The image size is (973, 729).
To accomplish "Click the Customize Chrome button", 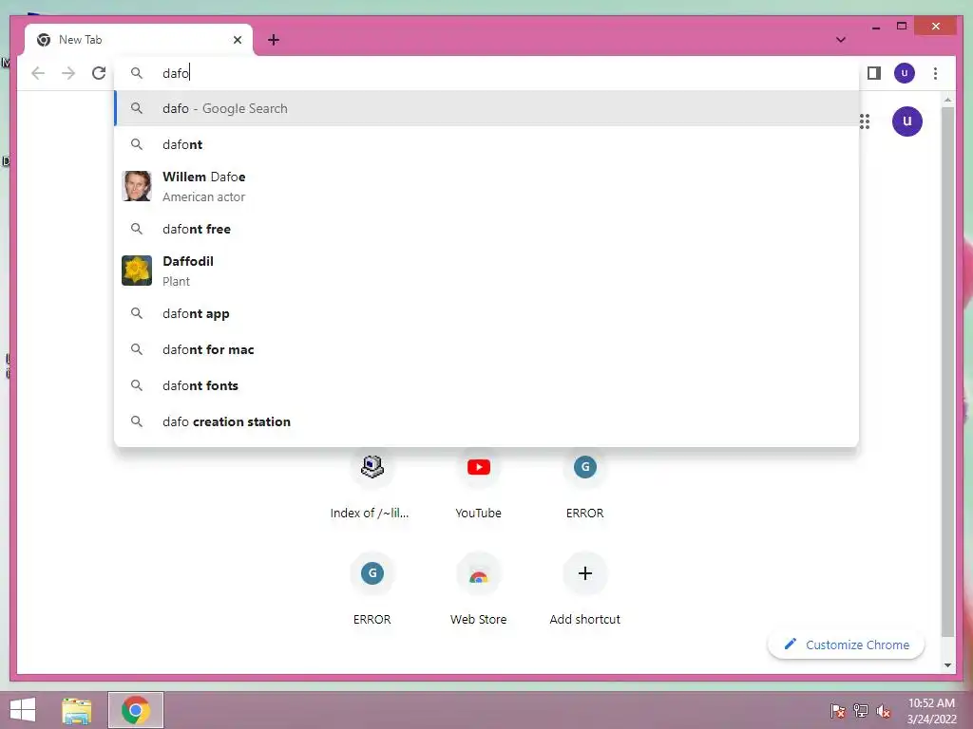I will coord(846,645).
